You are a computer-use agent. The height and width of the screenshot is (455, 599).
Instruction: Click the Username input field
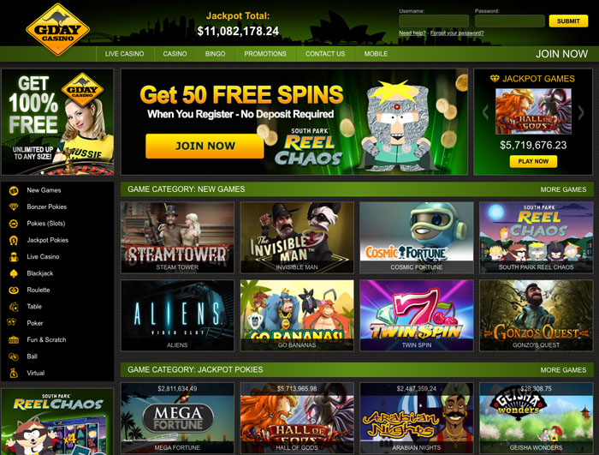pos(434,21)
